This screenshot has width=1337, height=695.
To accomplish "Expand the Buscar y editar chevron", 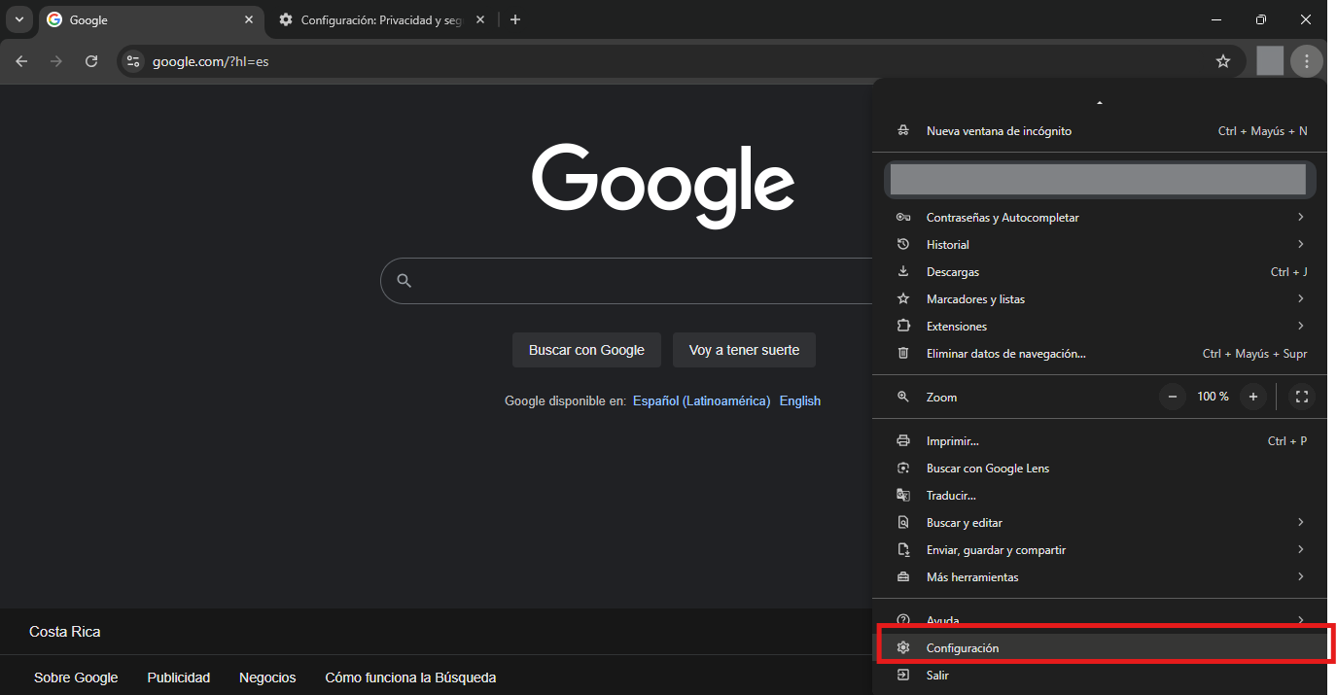I will click(x=1301, y=522).
